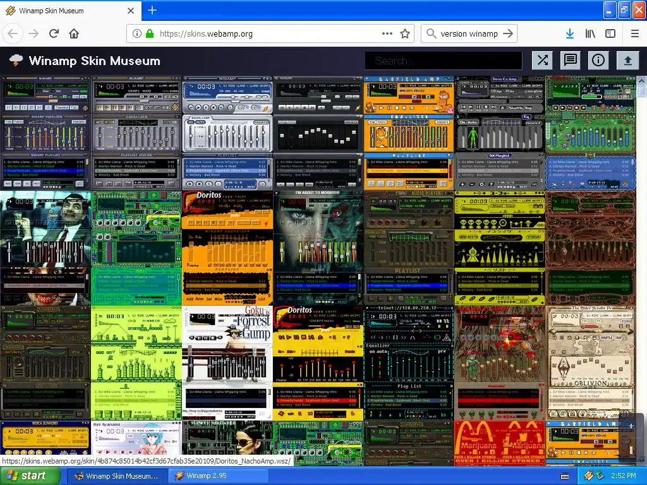This screenshot has width=647, height=485.
Task: Click the taskbar clock showing 2:52 PM
Action: click(623, 476)
